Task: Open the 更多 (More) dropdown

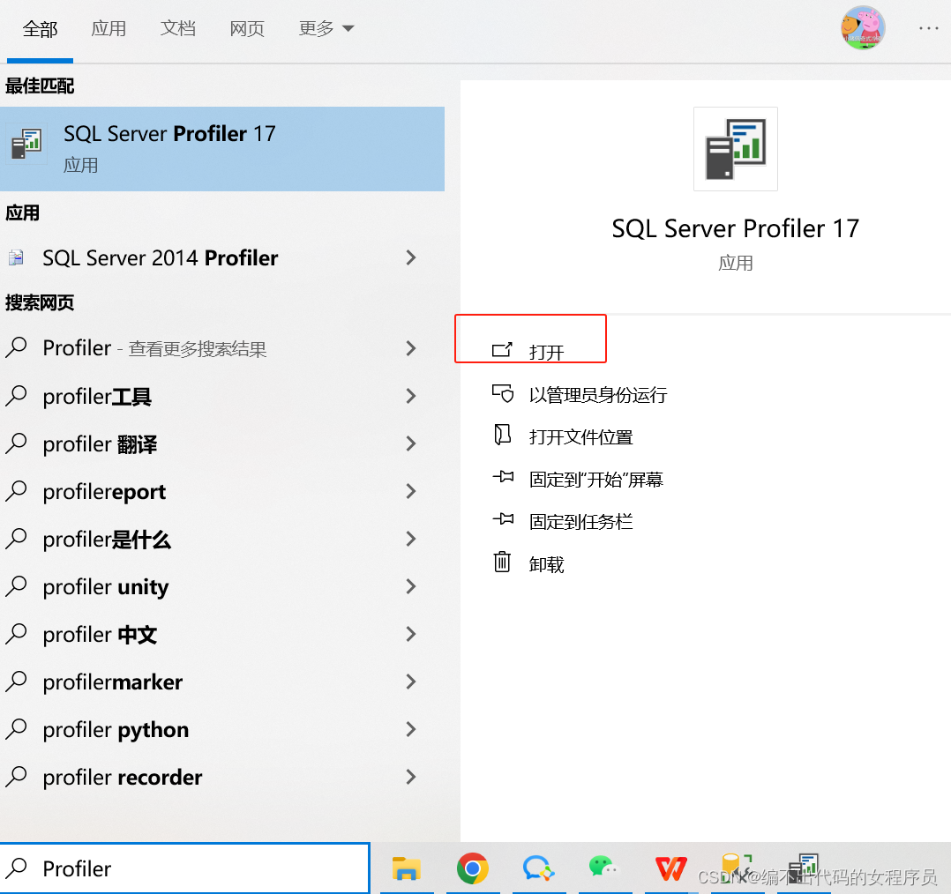Action: point(326,28)
